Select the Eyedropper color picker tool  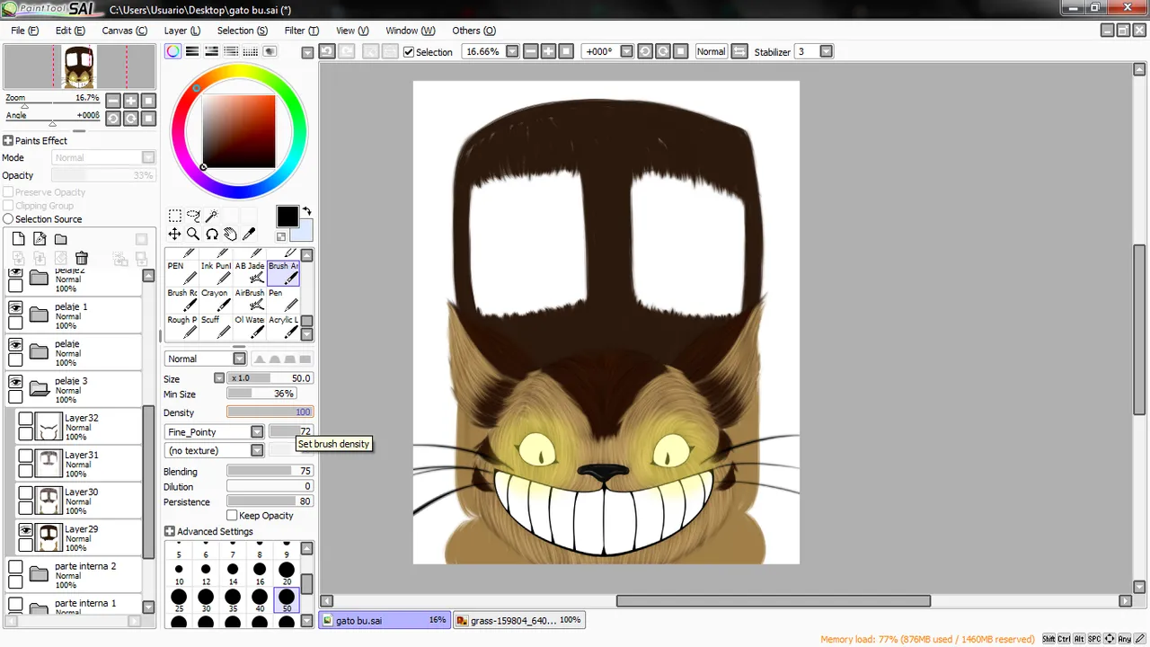250,234
